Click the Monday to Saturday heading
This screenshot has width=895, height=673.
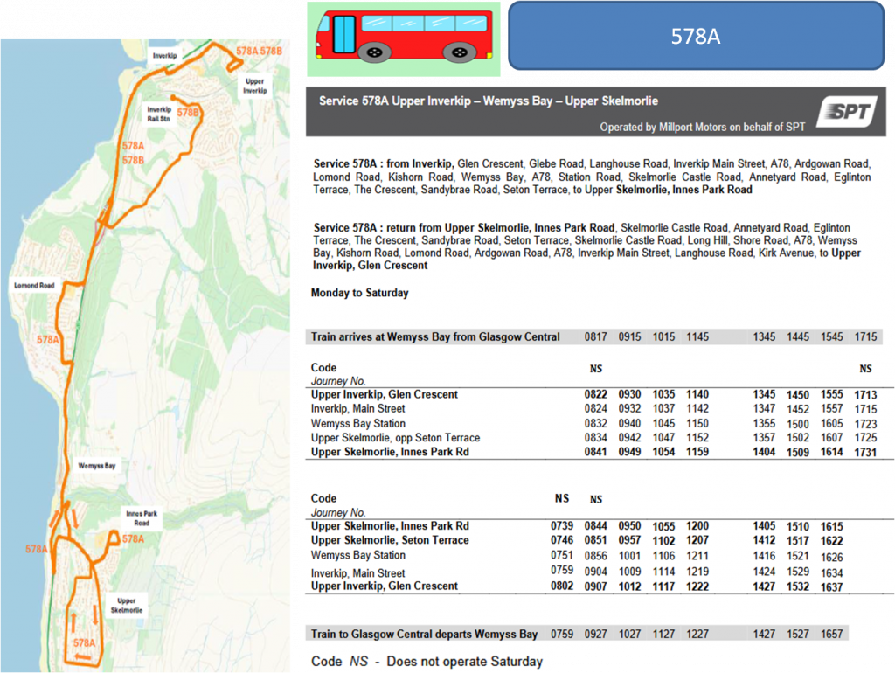point(359,293)
